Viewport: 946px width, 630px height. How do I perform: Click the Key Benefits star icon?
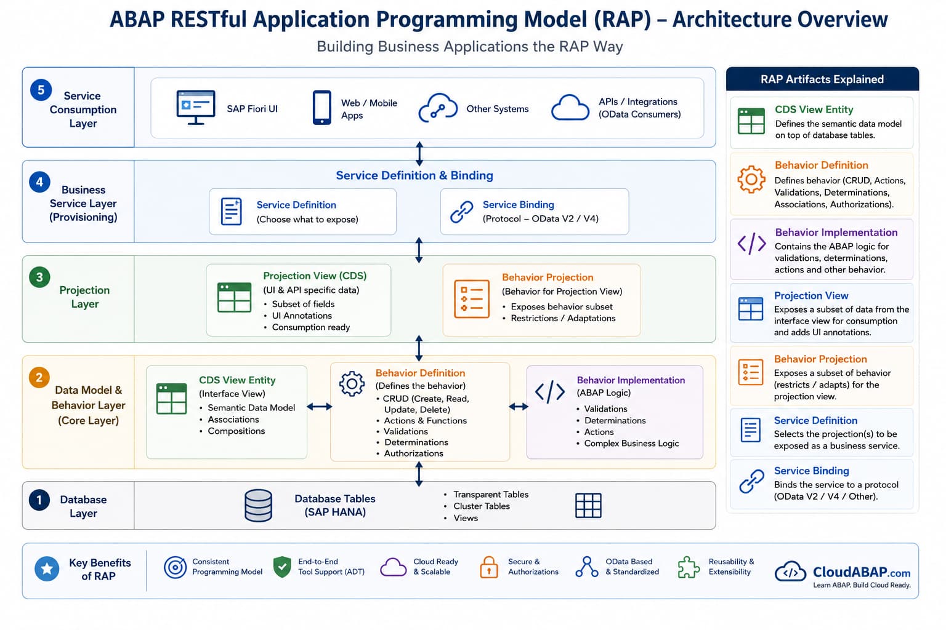click(47, 569)
